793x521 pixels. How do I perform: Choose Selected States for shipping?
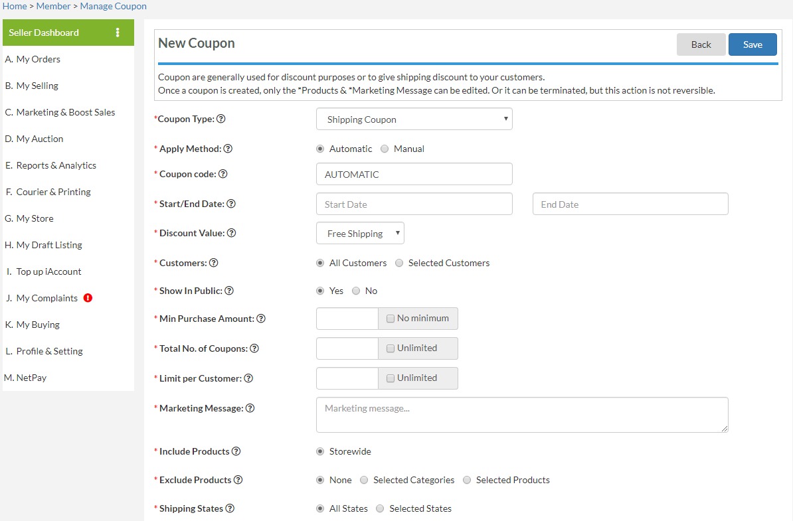pos(381,508)
